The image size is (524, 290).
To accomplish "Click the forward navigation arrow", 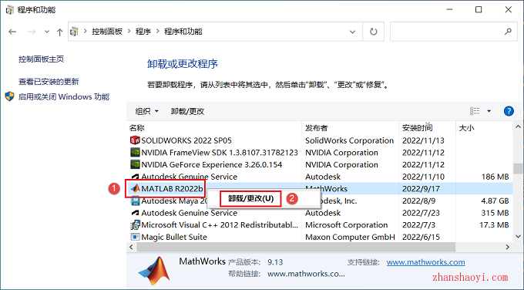I will pyautogui.click(x=32, y=32).
